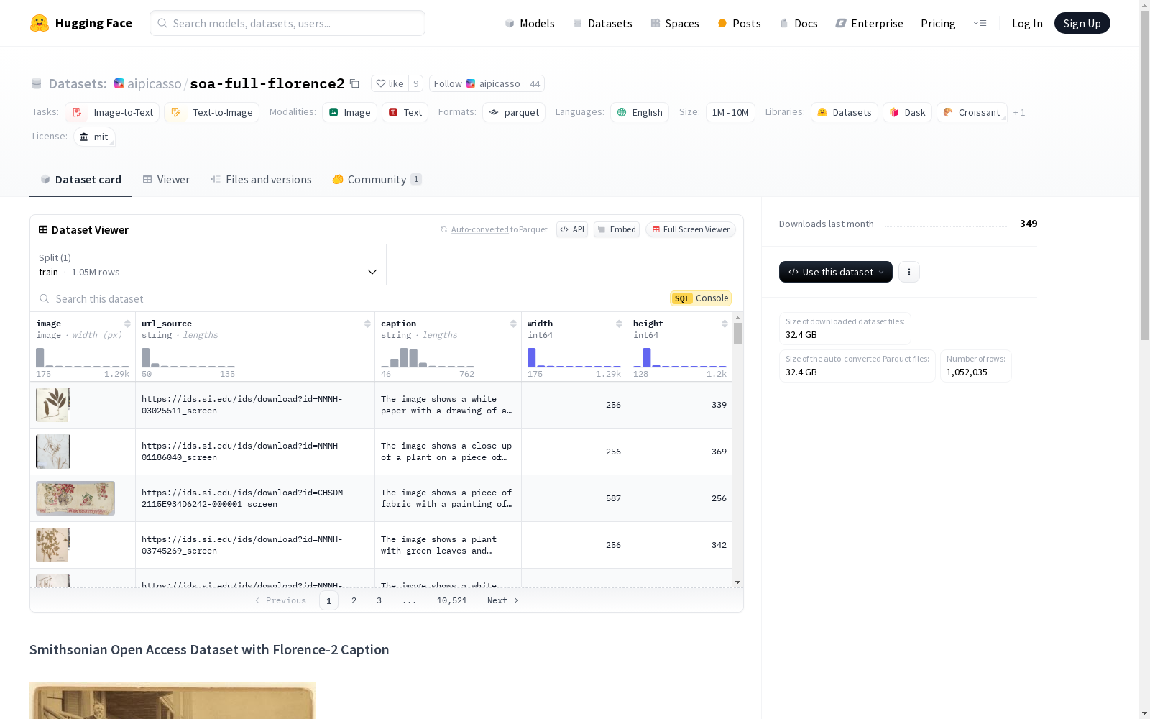Screen dimensions: 1150x719
Task: Open the API button in the viewer
Action: pos(572,229)
